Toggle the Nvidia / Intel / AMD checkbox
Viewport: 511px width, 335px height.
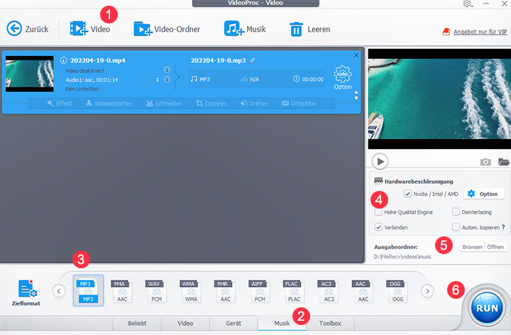(x=407, y=194)
